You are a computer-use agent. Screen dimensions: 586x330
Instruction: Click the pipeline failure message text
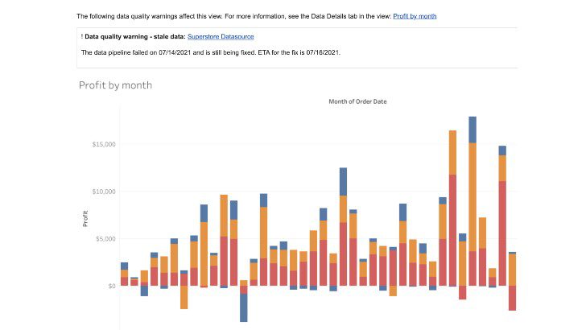[211, 52]
